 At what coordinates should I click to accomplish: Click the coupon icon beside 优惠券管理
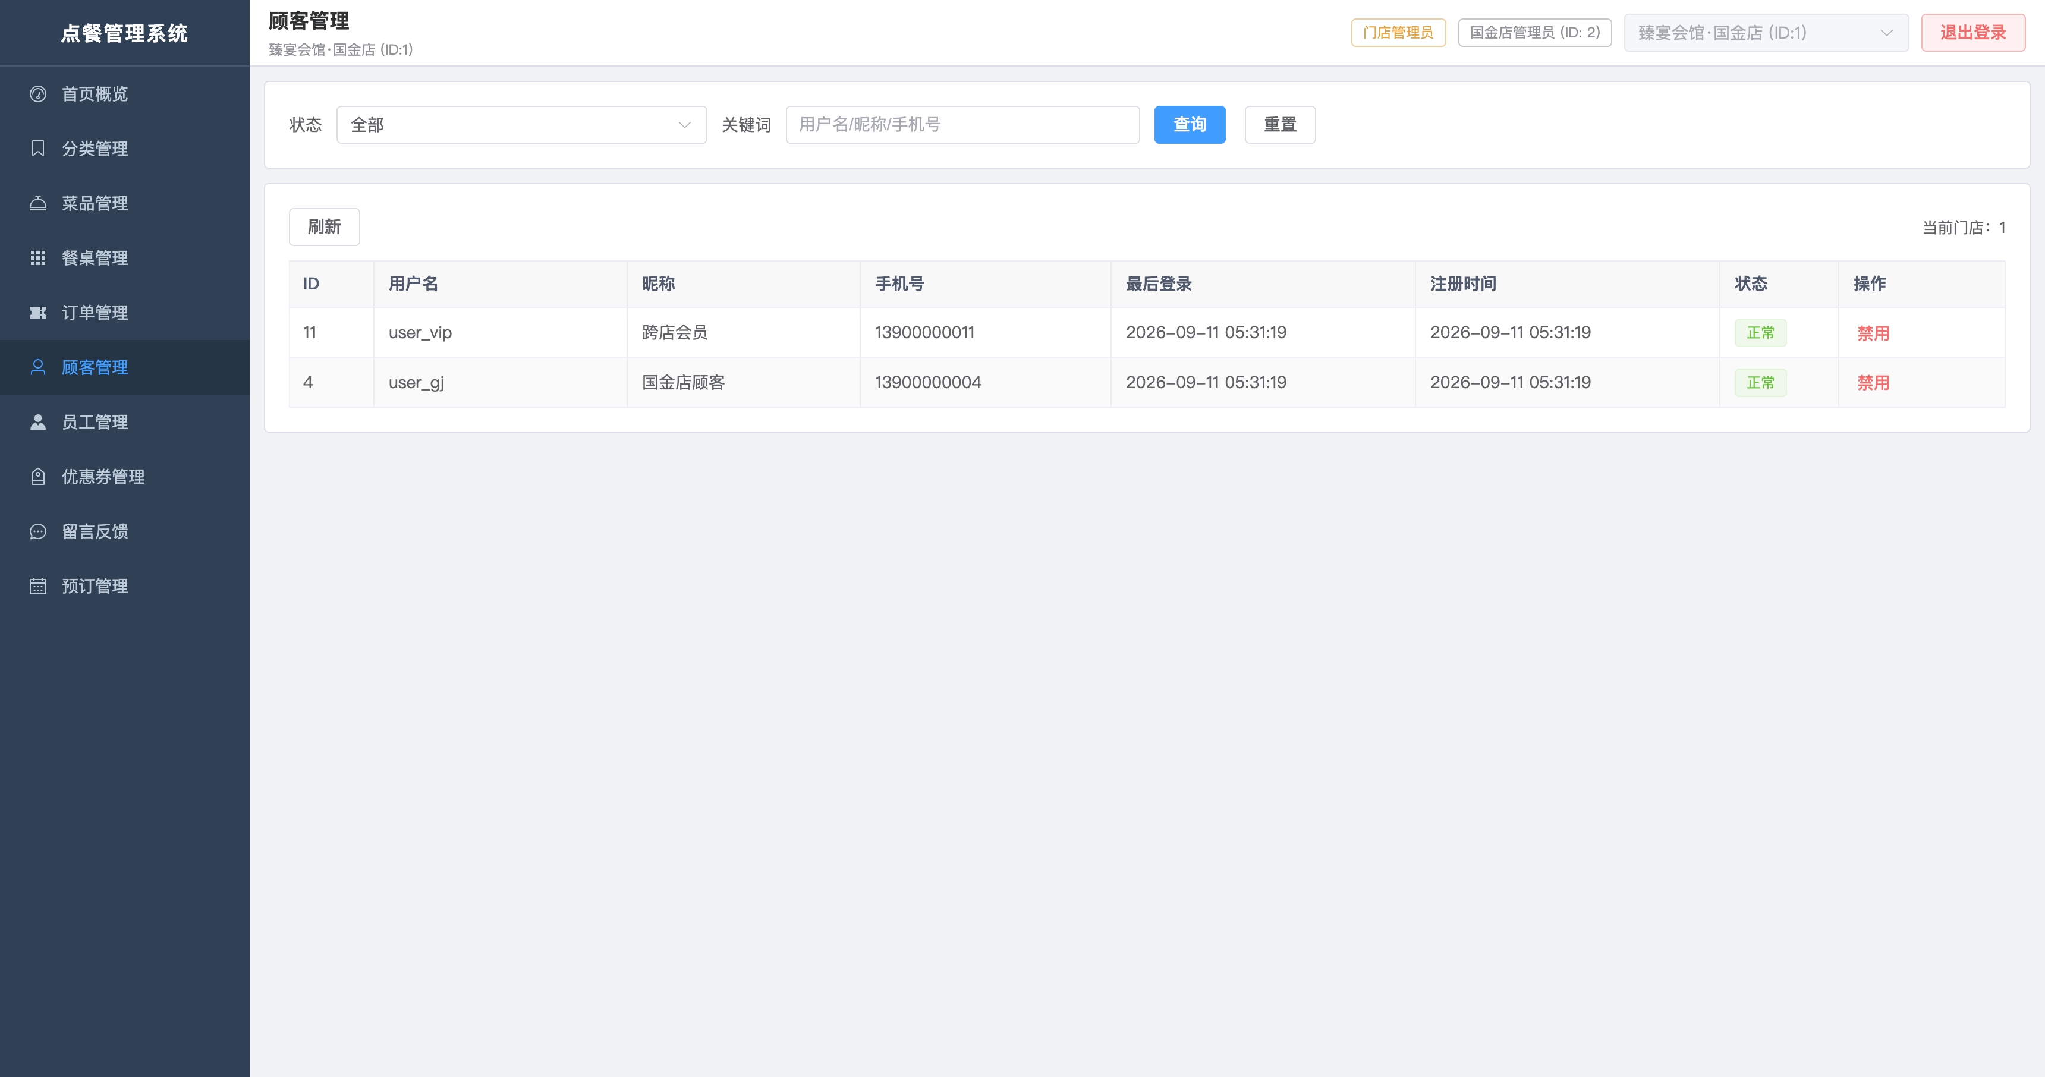(37, 476)
